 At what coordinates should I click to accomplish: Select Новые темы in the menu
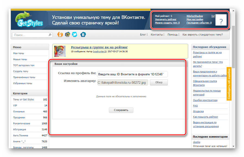pos(20,59)
